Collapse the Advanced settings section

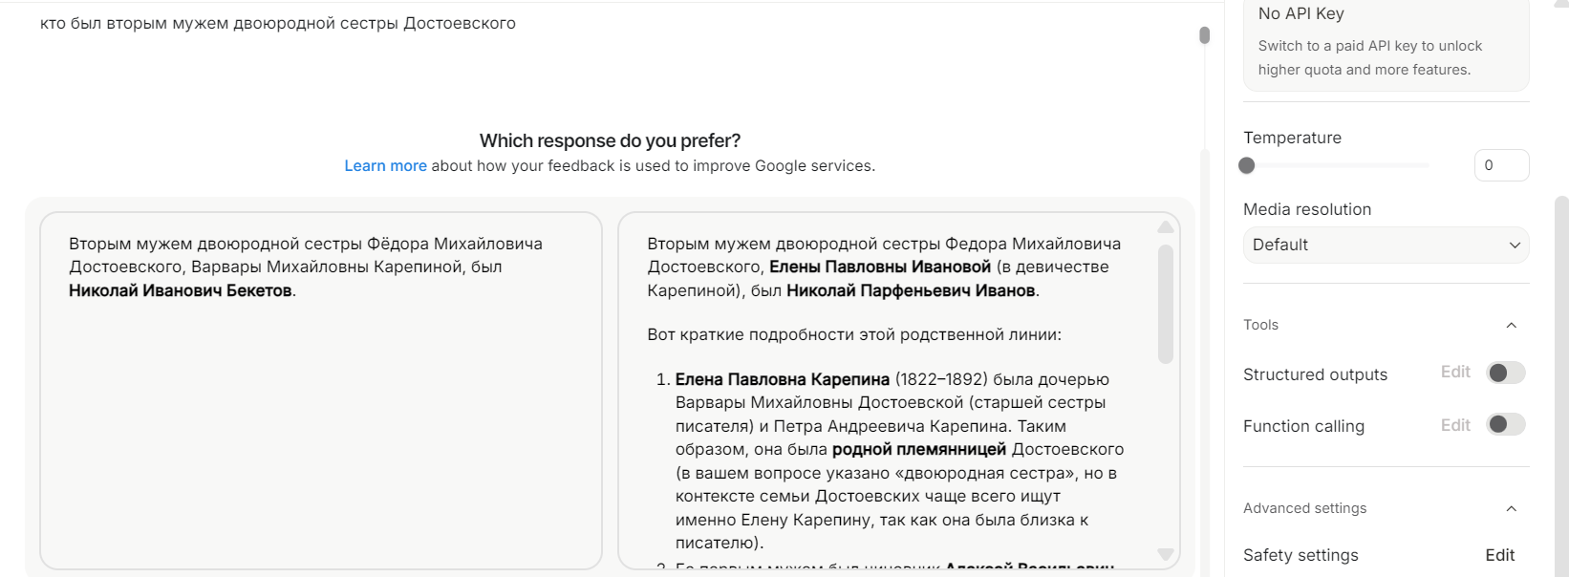(x=1511, y=509)
